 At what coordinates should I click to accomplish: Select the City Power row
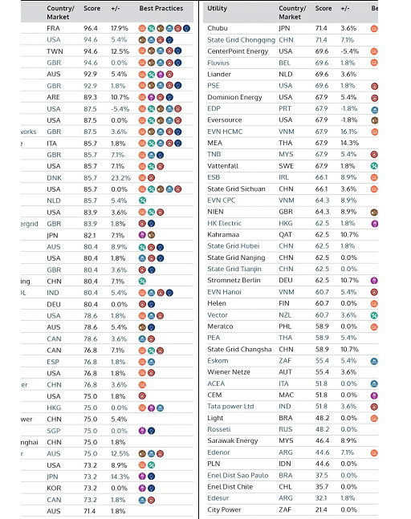tap(291, 509)
